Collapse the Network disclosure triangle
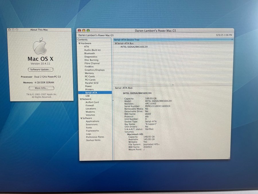258x194 pixels. coord(81,99)
